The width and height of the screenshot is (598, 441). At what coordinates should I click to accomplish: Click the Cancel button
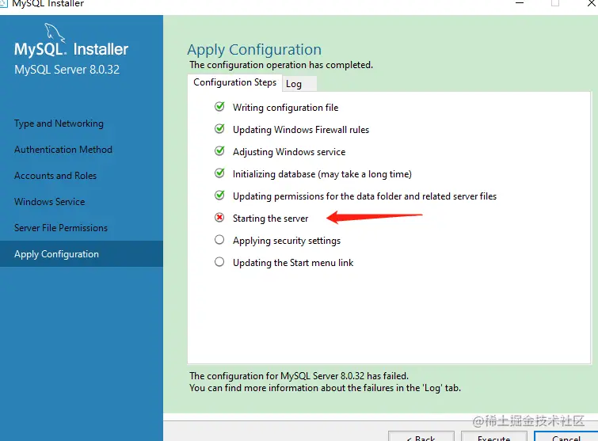click(566, 436)
